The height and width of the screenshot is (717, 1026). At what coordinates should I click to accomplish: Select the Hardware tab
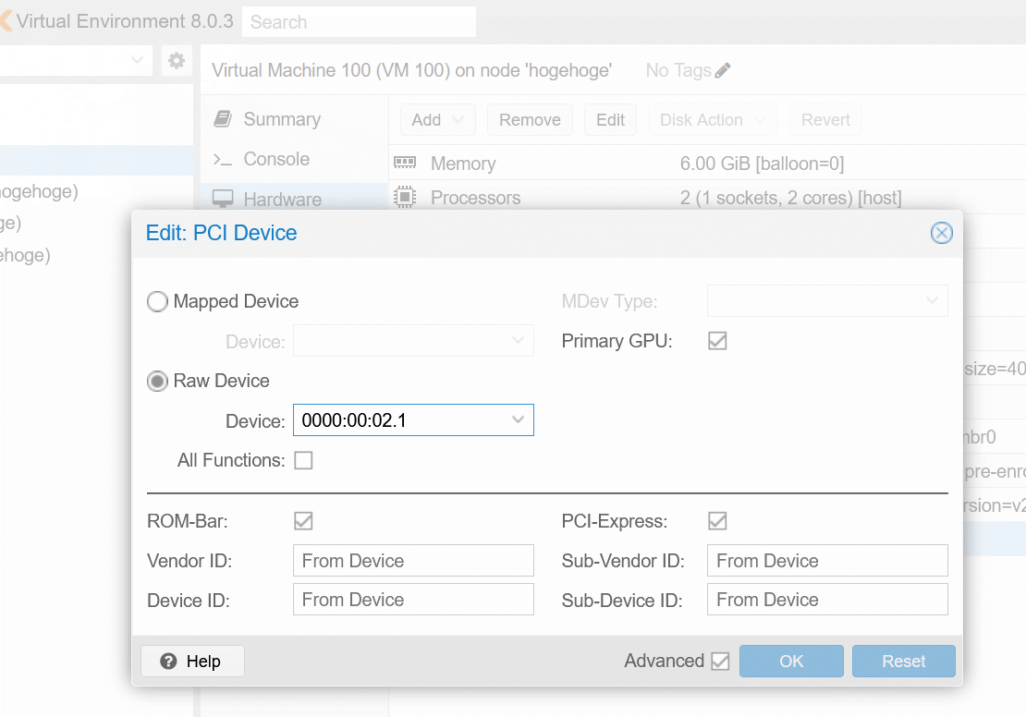tap(282, 199)
